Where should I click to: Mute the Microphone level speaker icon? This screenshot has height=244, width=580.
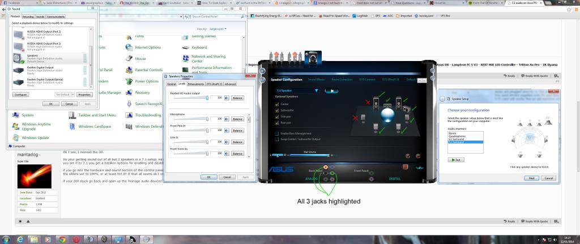tap(227, 119)
